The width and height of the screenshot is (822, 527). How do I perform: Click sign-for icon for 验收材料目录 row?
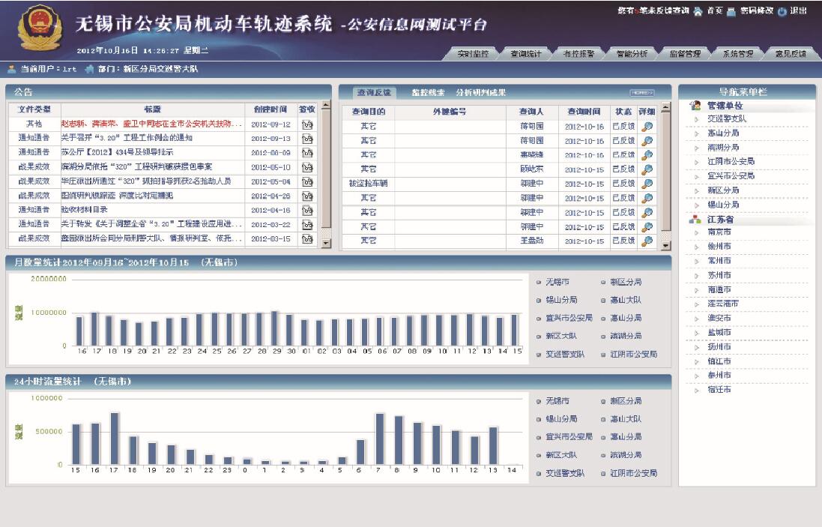pos(307,210)
